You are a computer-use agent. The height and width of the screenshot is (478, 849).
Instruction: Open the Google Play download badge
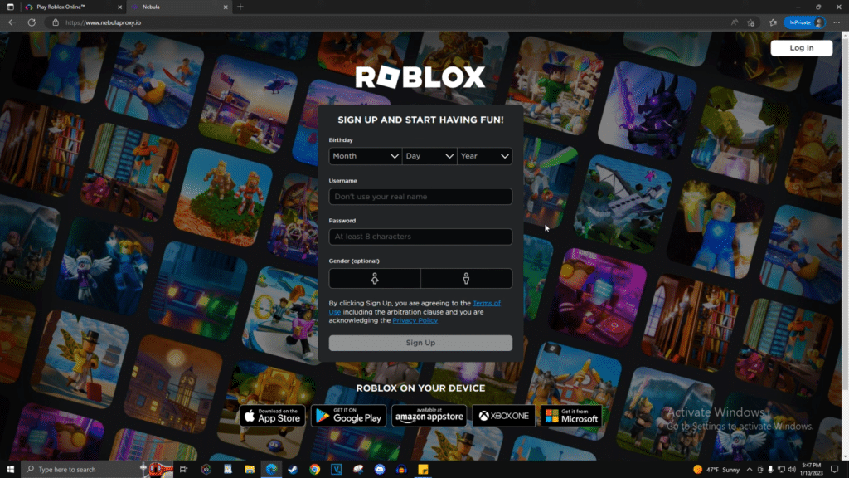point(347,416)
